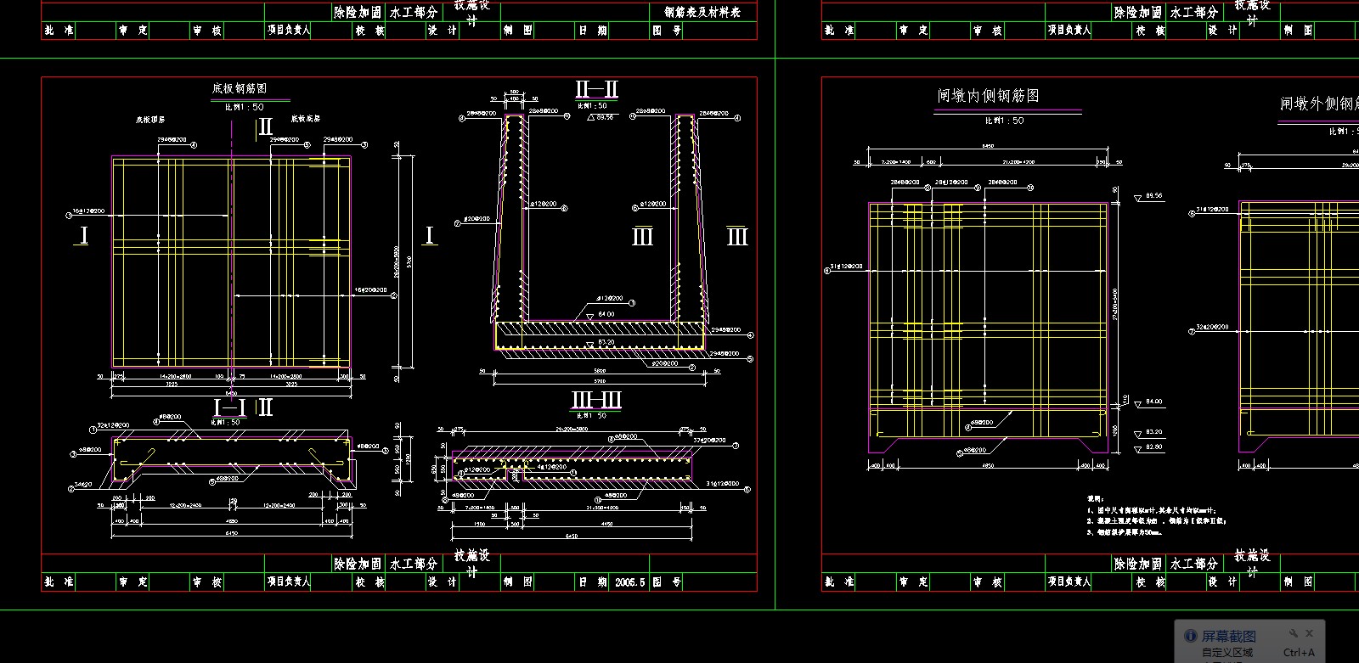Close the 屏幕截图 notification popup
Screen dimensions: 1359x663
[1310, 633]
